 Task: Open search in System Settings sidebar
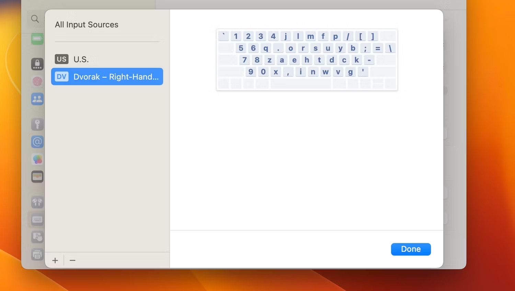click(x=35, y=19)
